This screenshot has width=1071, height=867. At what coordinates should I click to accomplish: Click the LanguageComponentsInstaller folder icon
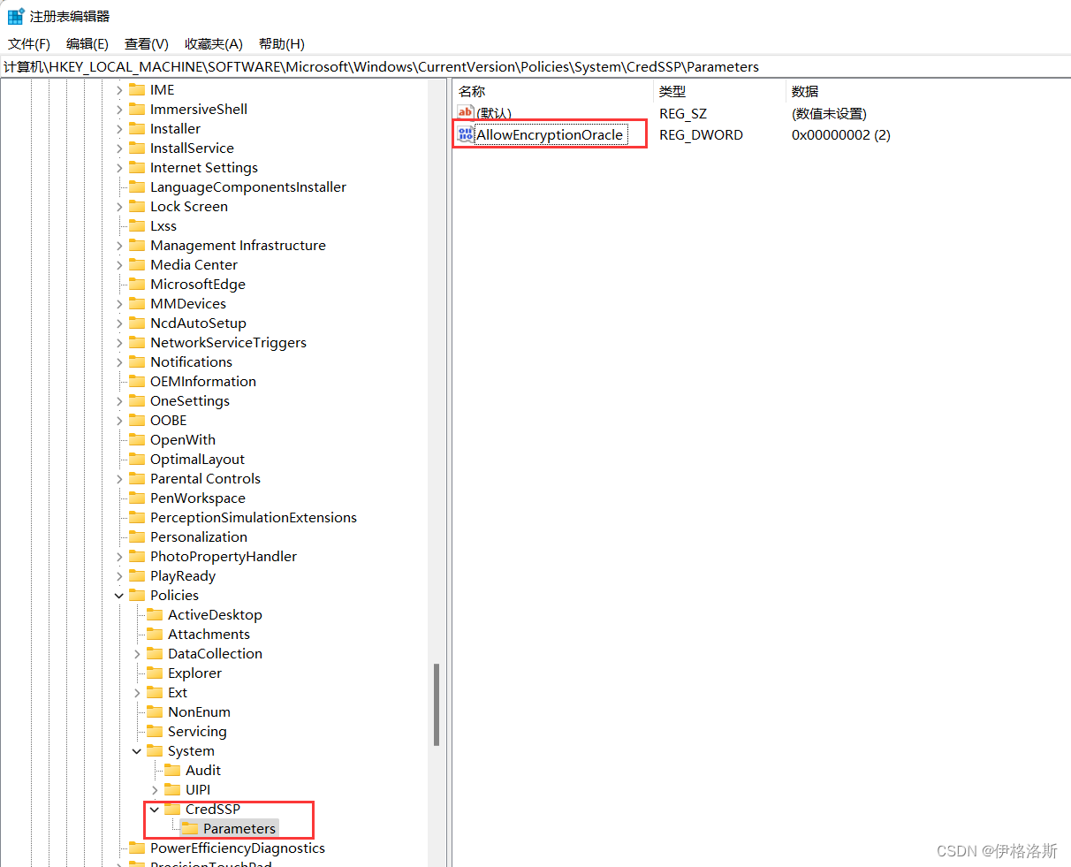[x=137, y=186]
